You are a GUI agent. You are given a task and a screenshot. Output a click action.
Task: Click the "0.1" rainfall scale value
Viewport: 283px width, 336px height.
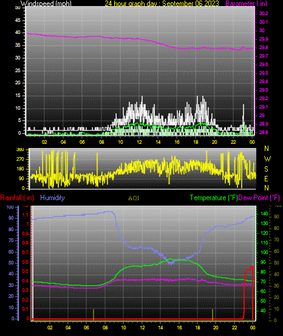[26, 309]
